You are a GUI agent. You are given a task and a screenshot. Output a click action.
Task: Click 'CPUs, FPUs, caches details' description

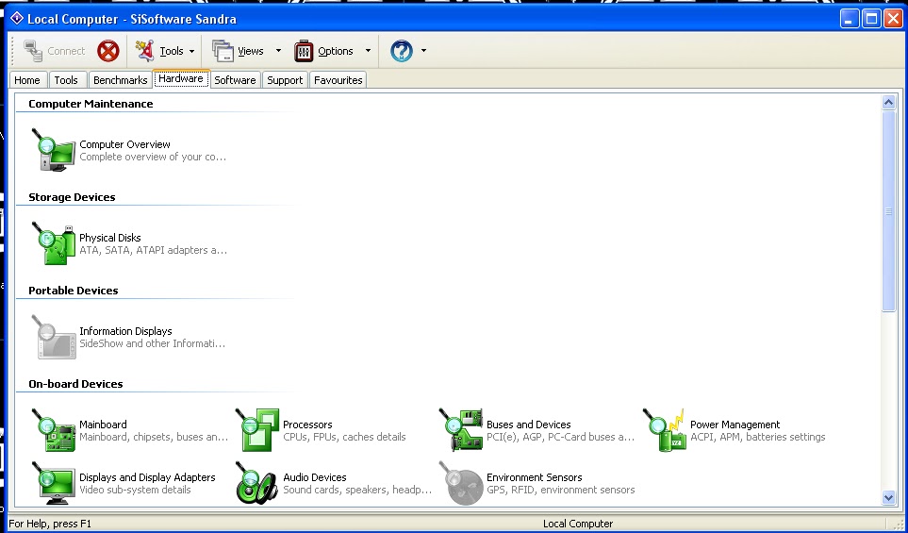pyautogui.click(x=344, y=437)
